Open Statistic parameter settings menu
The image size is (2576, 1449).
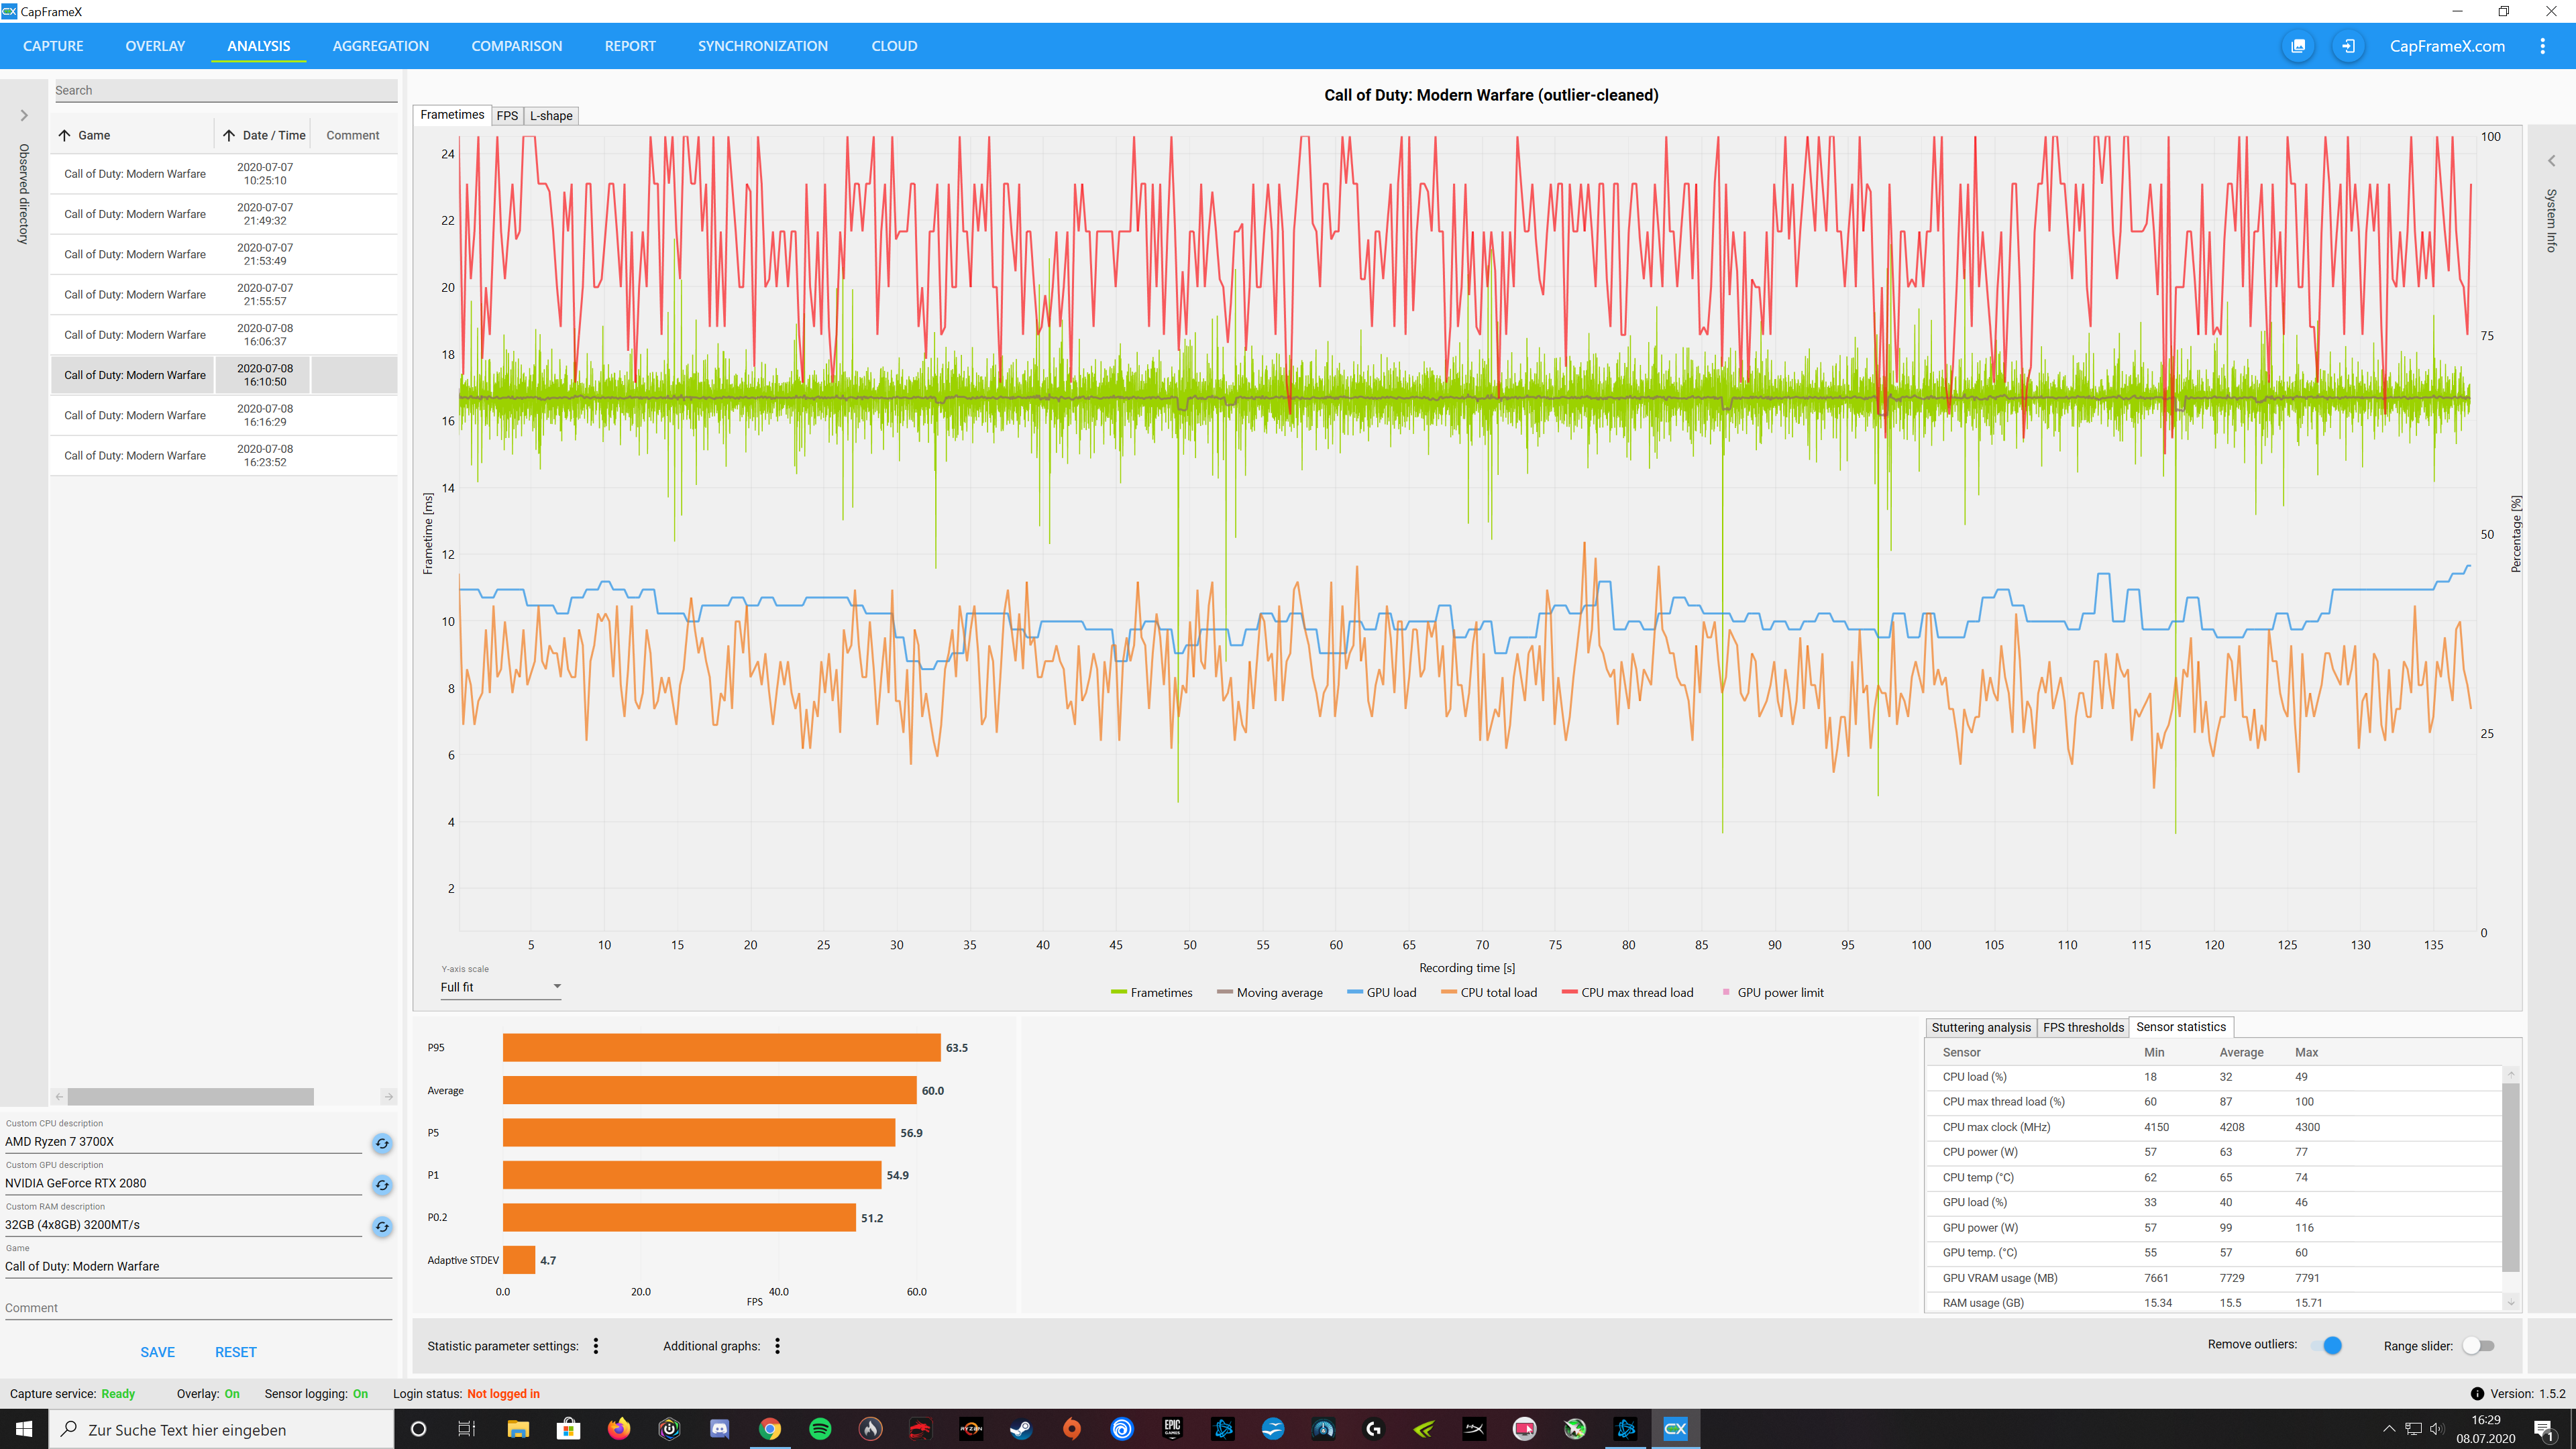(596, 1346)
